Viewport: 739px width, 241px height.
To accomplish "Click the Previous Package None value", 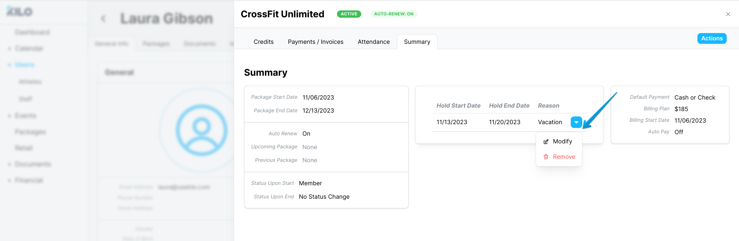I will [310, 160].
